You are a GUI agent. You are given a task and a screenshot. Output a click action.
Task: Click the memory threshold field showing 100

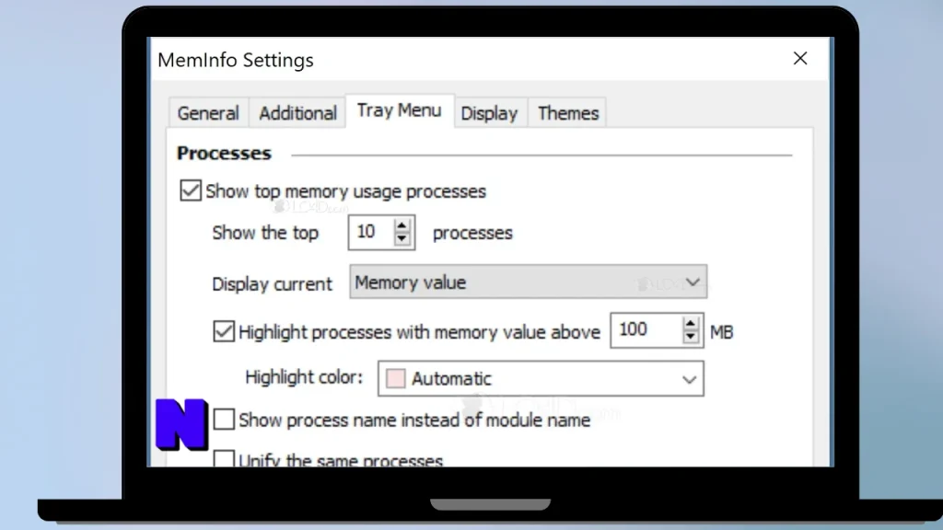pyautogui.click(x=646, y=330)
